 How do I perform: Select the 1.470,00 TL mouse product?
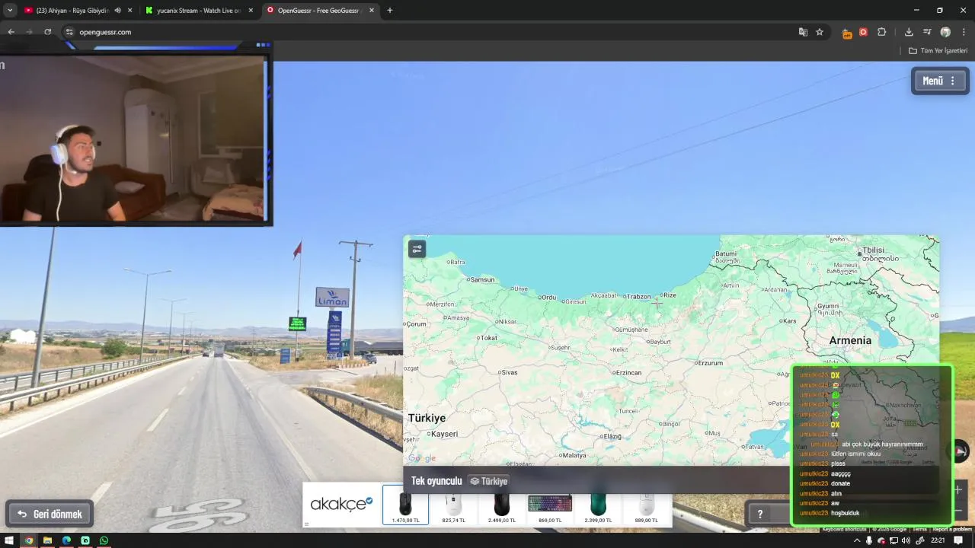tap(405, 505)
